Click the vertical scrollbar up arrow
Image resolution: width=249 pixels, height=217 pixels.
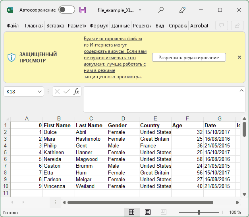pyautogui.click(x=244, y=118)
